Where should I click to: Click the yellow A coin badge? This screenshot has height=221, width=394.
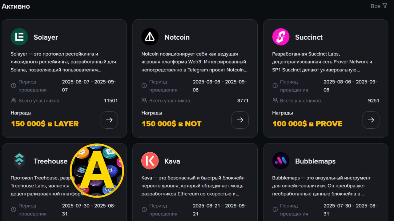point(97,171)
